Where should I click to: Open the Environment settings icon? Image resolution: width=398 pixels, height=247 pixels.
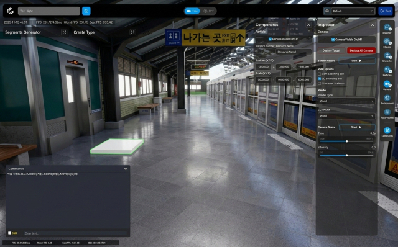coord(387,98)
